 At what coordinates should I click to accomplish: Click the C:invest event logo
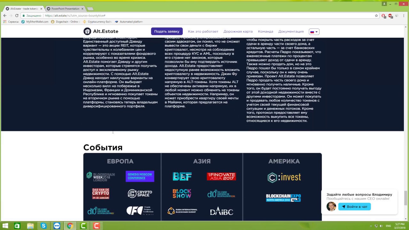coord(284,177)
